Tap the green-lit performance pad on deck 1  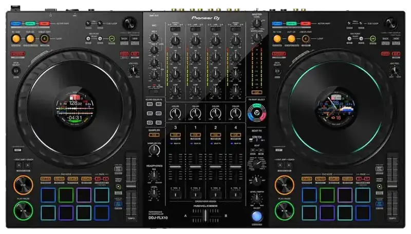click(x=66, y=194)
